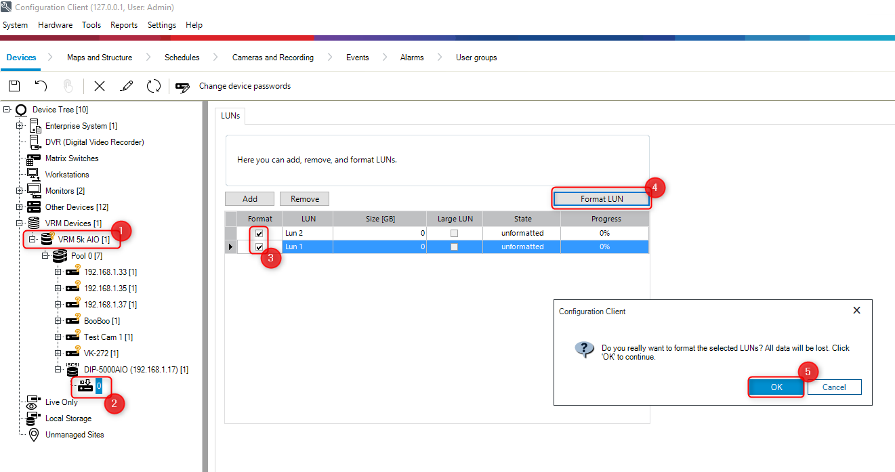
Task: Select the Live Only camera icon
Action: pos(33,402)
